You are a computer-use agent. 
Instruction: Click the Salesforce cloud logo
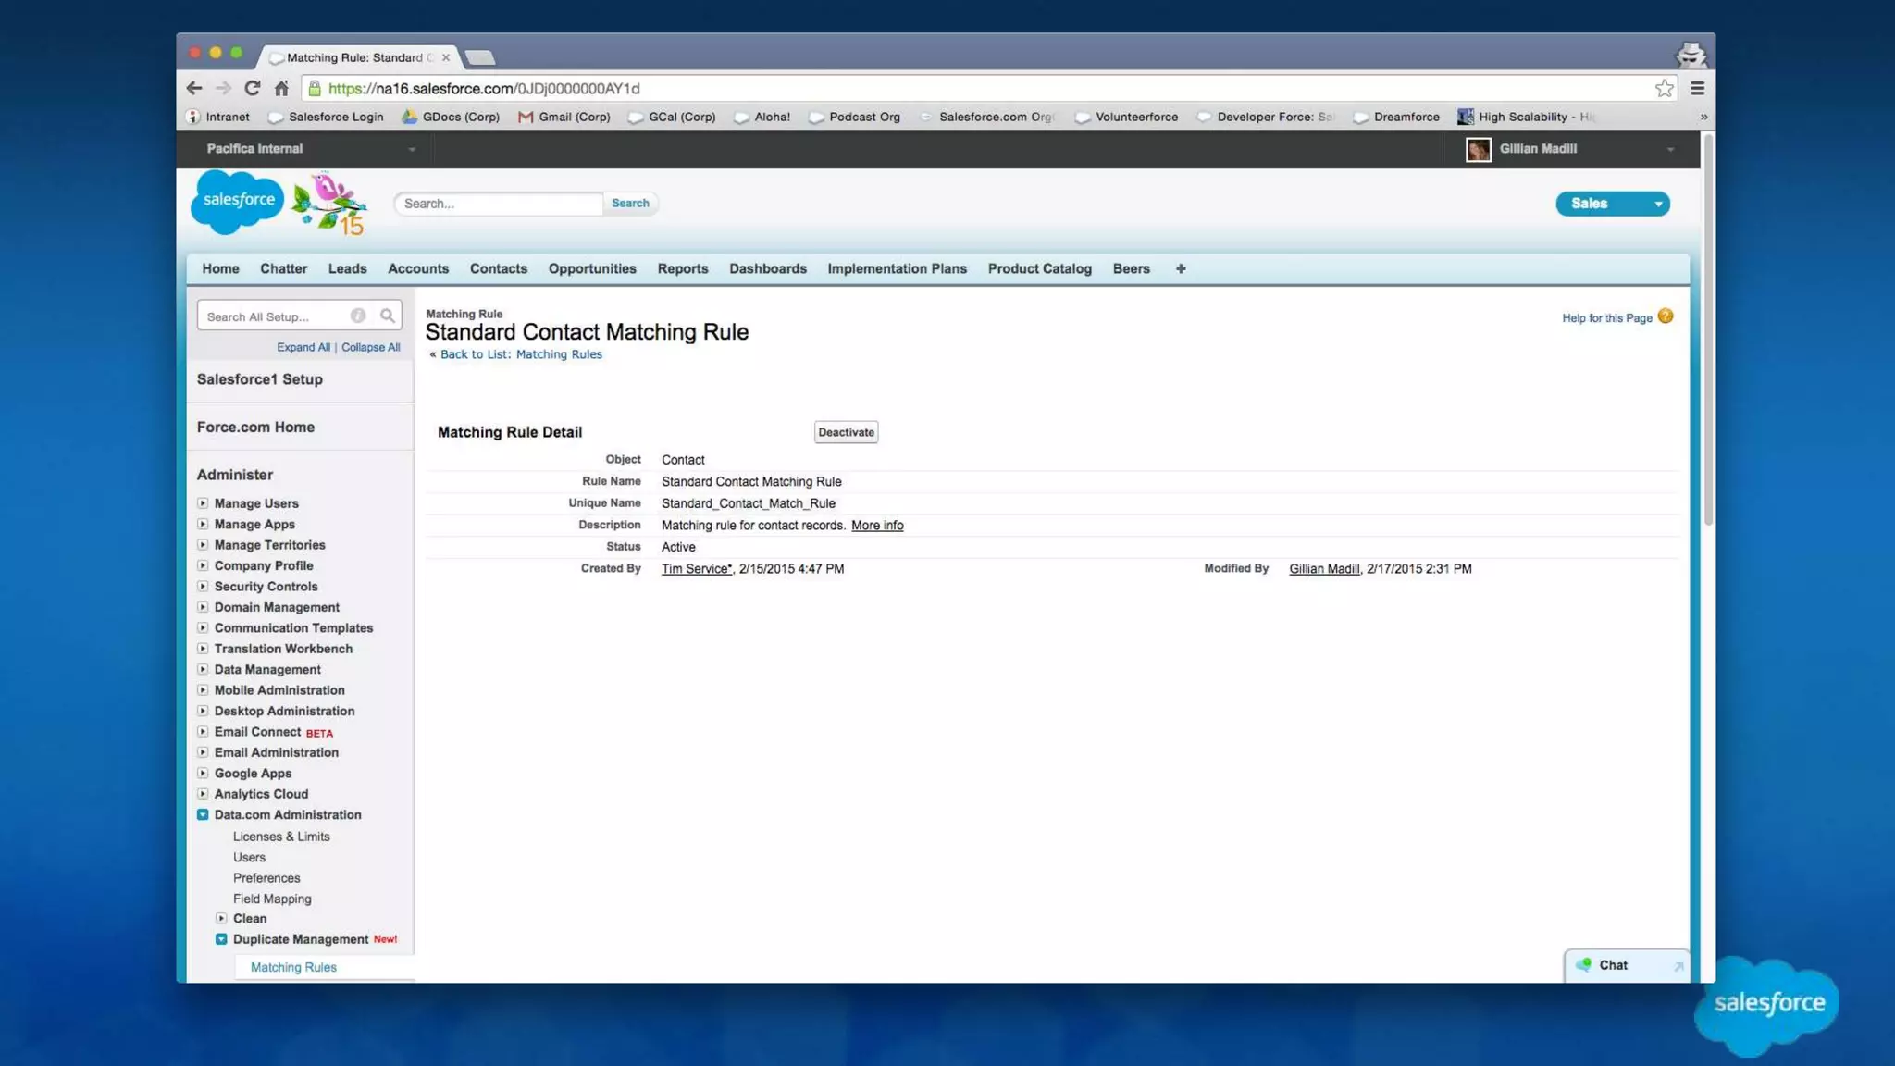click(237, 201)
